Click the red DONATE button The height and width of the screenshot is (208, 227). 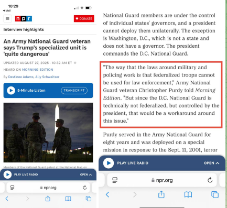click(x=84, y=18)
